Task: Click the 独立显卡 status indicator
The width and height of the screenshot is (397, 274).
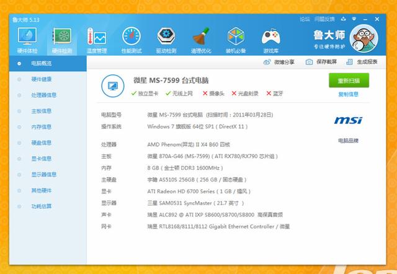Action: pos(145,94)
